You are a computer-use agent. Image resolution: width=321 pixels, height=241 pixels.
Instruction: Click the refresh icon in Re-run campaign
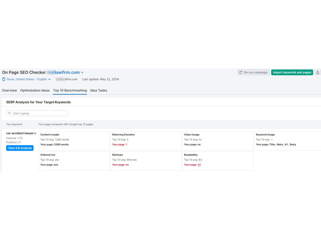pos(241,72)
